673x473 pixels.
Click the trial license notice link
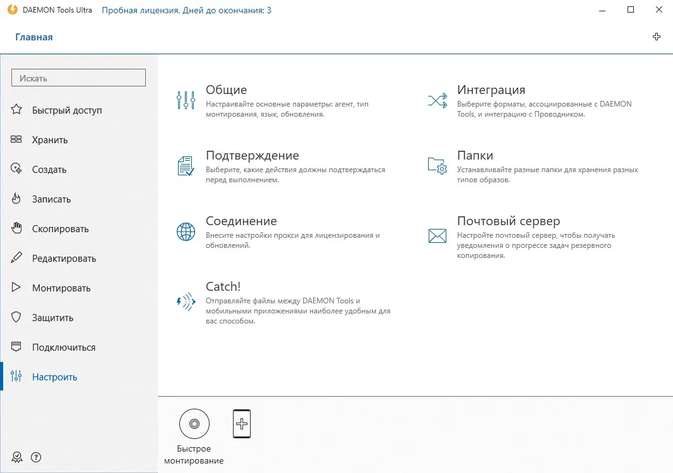point(186,10)
